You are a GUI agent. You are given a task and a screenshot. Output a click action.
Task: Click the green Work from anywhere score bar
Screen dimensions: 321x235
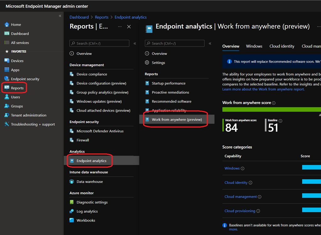point(271,109)
